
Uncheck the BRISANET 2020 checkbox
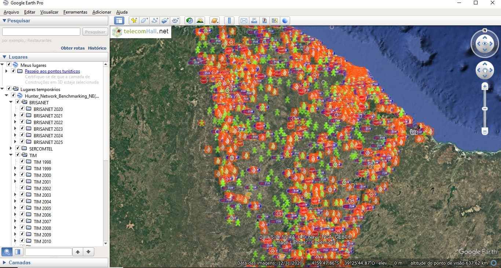tap(22, 109)
